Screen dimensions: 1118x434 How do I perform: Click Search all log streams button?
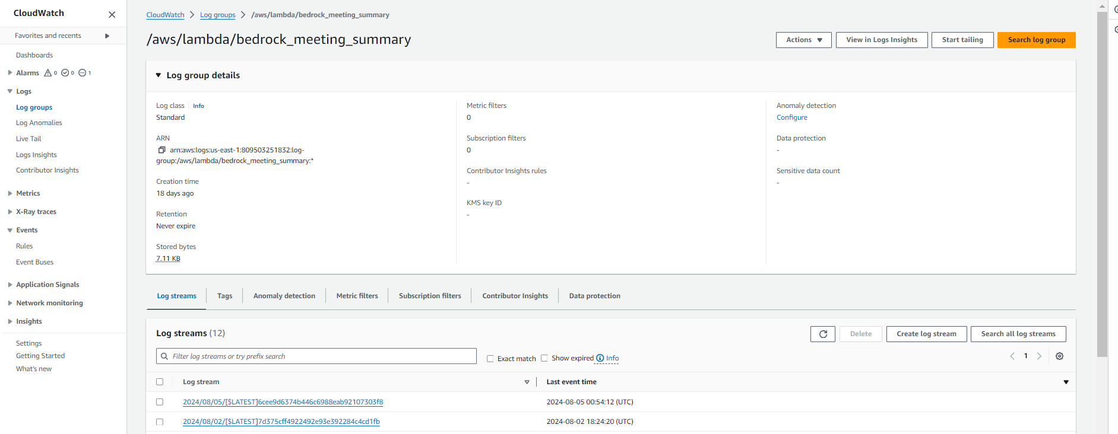tap(1018, 334)
